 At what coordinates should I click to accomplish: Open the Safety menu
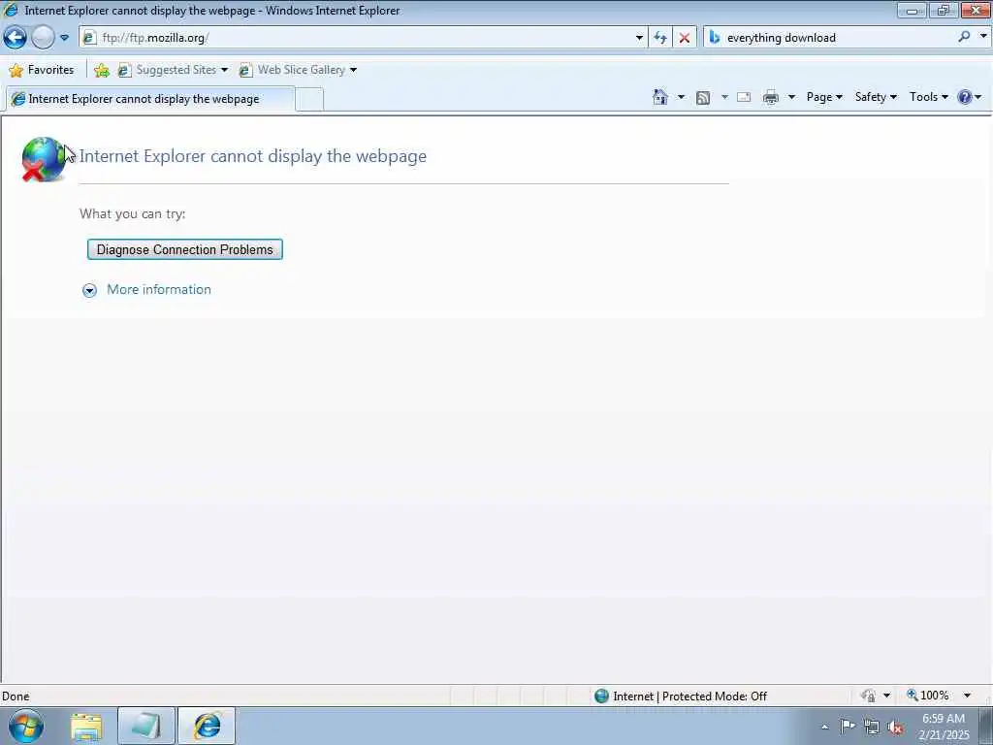pos(876,97)
